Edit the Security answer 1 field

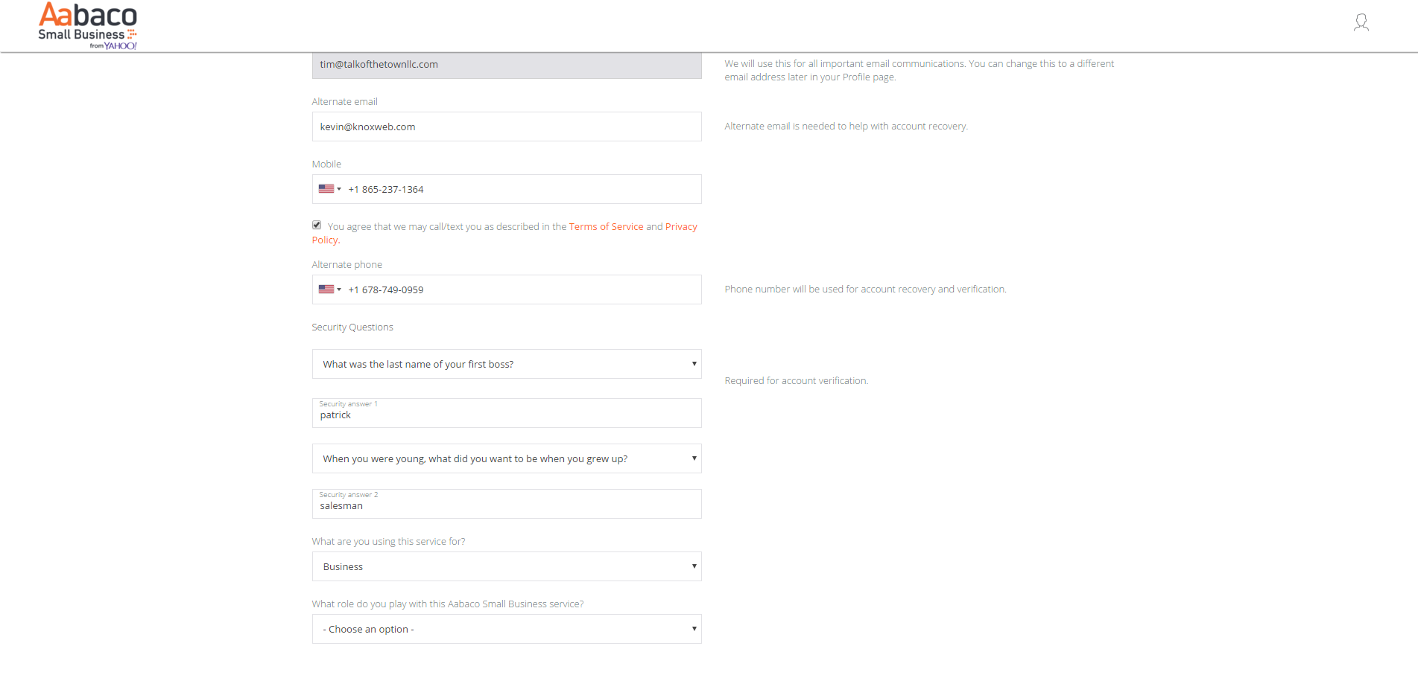click(x=506, y=415)
